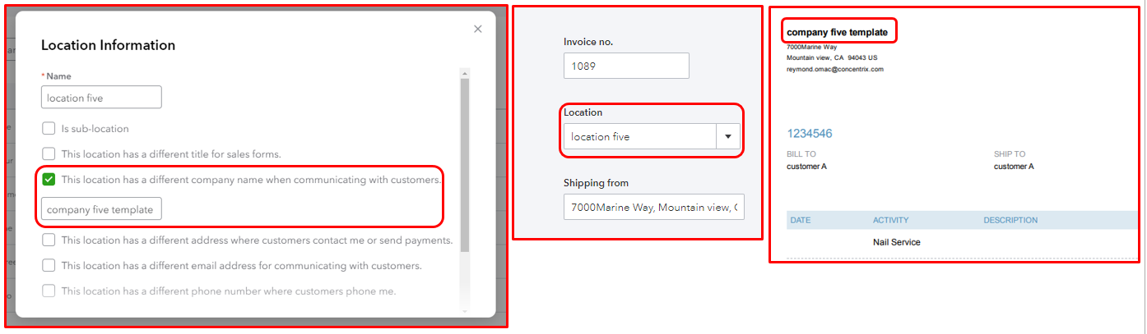Enable the different email address checkbox
Screen dimensions: 1147x334
coord(49,266)
